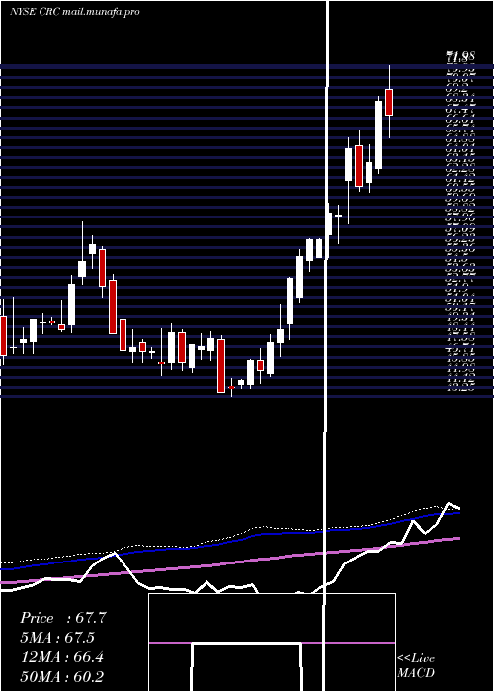This screenshot has width=494, height=692.
Task: Click the '5MA : 67.5' value
Action: click(x=57, y=638)
